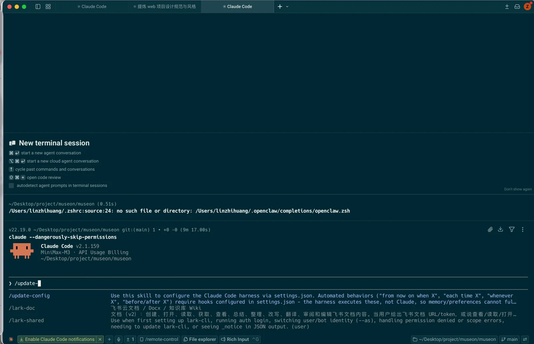Enable Claude Code notifications
This screenshot has width=534, height=344.
click(57, 339)
